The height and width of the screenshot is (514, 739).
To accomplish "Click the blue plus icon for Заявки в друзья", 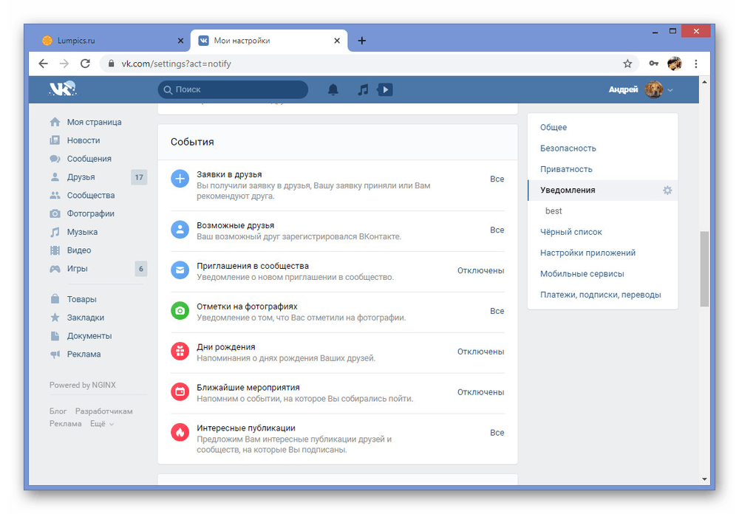I will (180, 179).
